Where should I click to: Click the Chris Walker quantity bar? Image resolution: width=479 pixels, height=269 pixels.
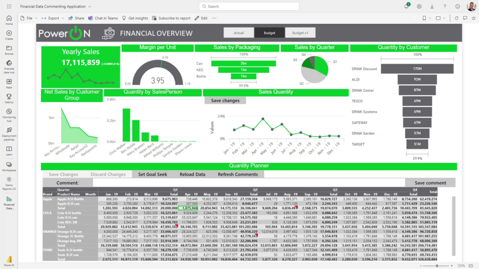coord(126,125)
